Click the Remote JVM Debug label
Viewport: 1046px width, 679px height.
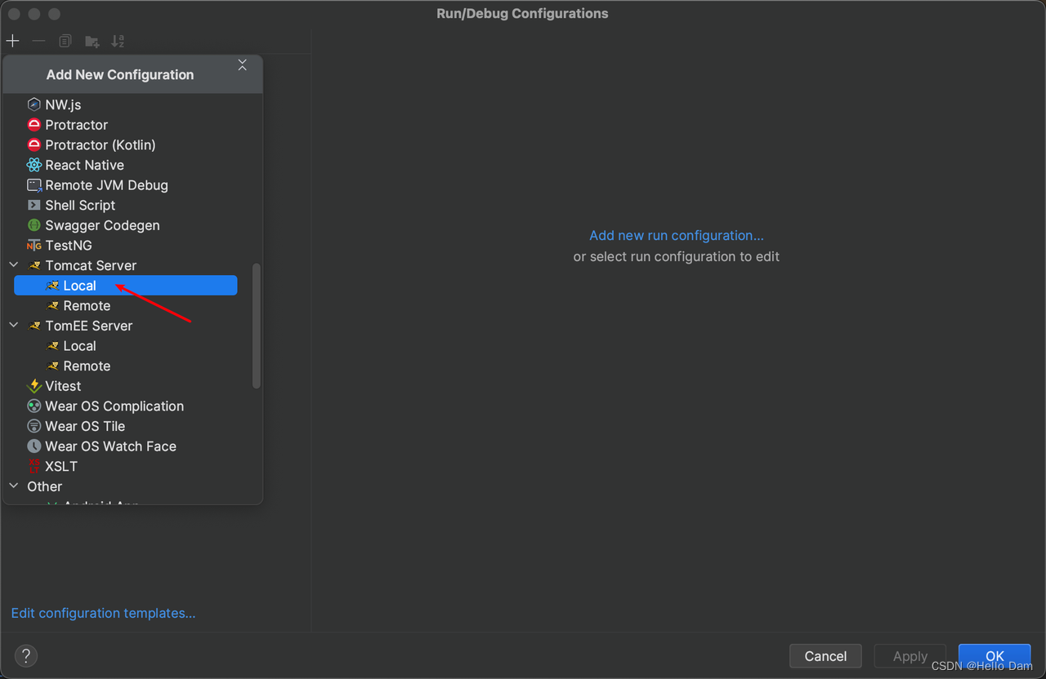(x=107, y=185)
